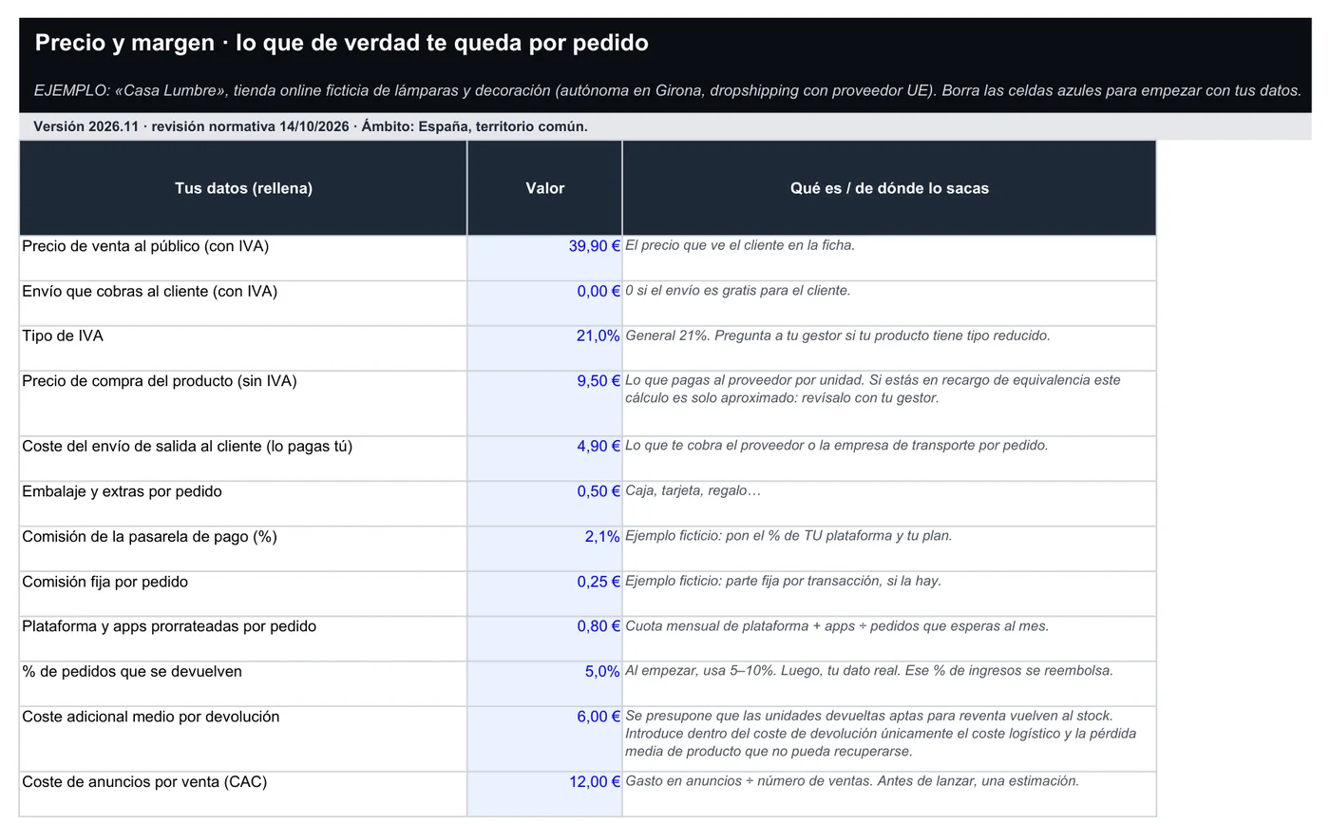Select 'Coste de anuncios por venta (CAC)' label
Image resolution: width=1330 pixels, height=824 pixels.
click(144, 782)
